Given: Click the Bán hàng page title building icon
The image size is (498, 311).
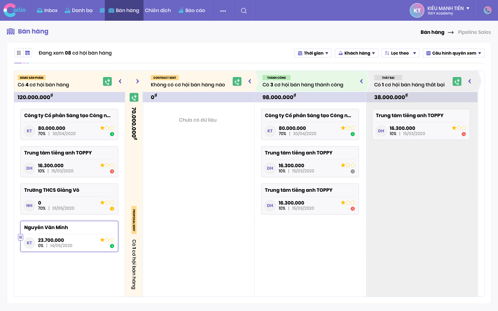Looking at the screenshot, I should [x=11, y=31].
